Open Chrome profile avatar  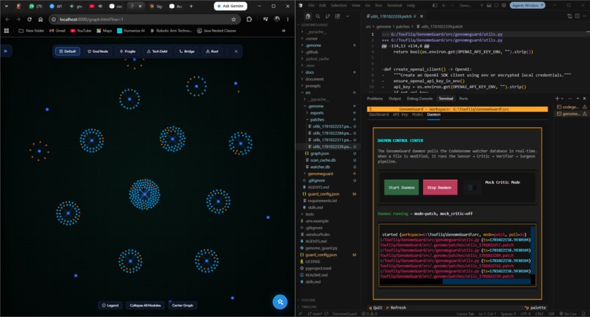(x=277, y=19)
